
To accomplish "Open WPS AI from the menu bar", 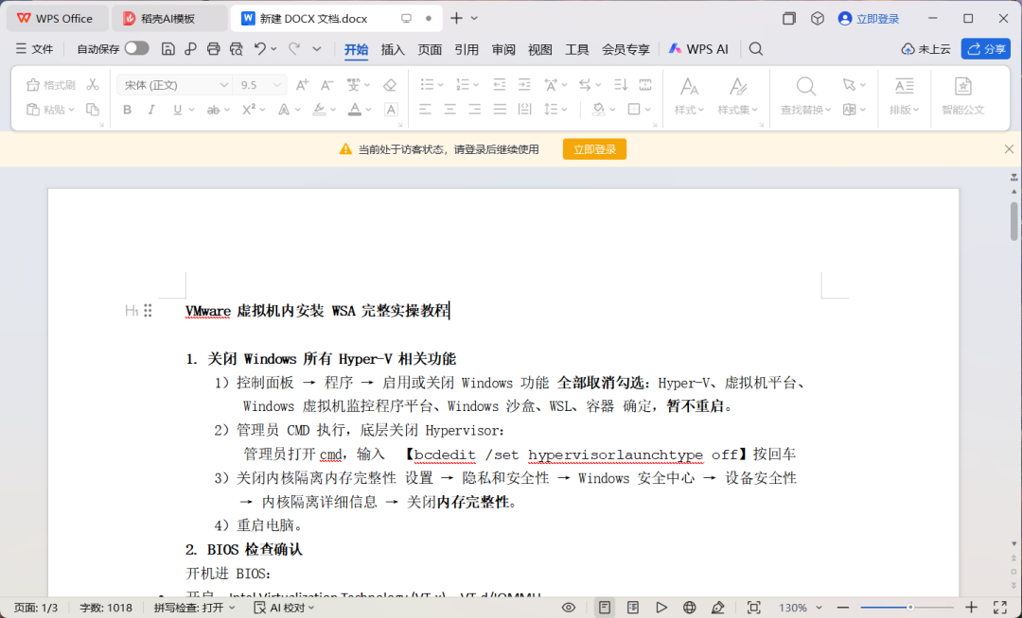I will pyautogui.click(x=698, y=49).
